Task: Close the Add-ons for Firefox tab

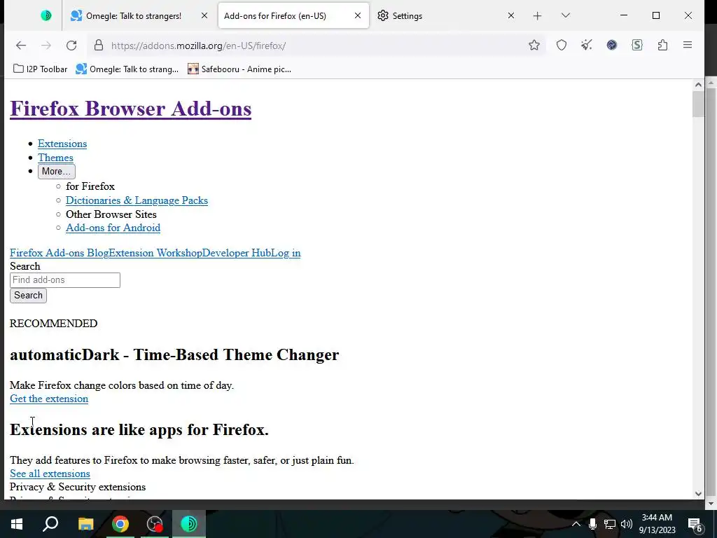Action: tap(358, 16)
